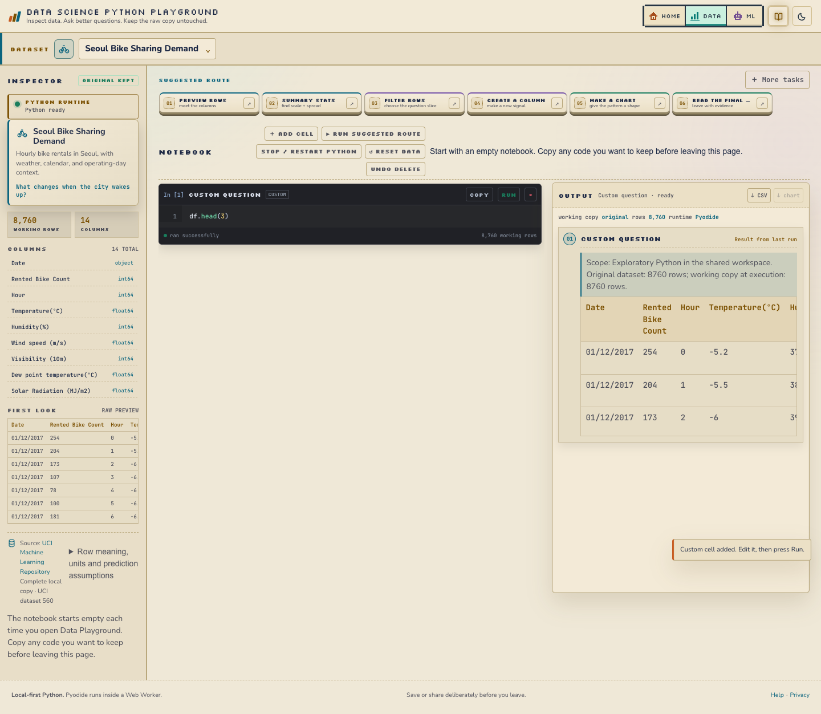The image size is (821, 714).
Task: Click 'Result from last run' label
Action: [x=766, y=240]
